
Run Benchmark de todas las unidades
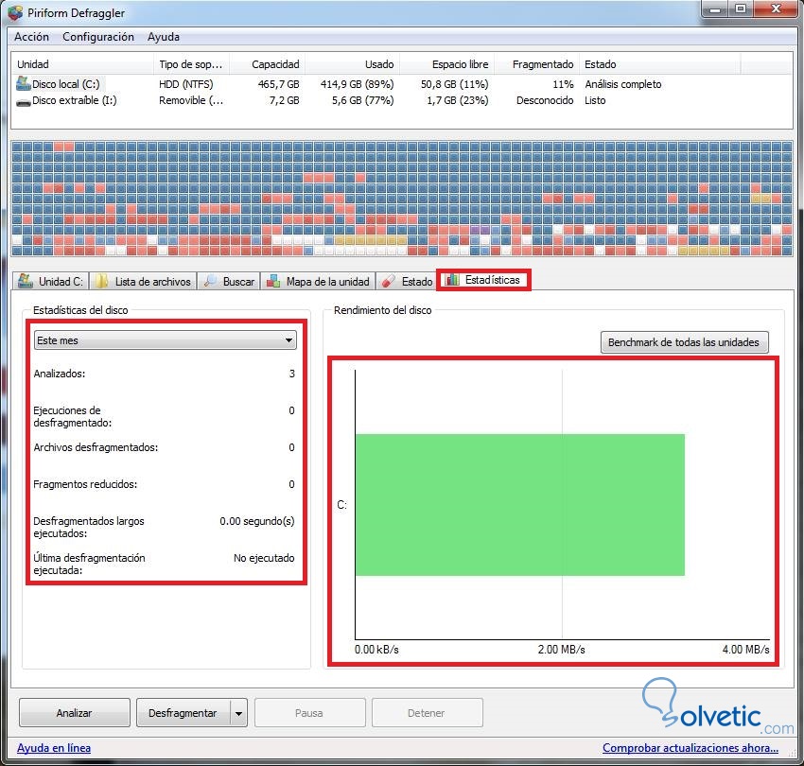click(x=684, y=342)
